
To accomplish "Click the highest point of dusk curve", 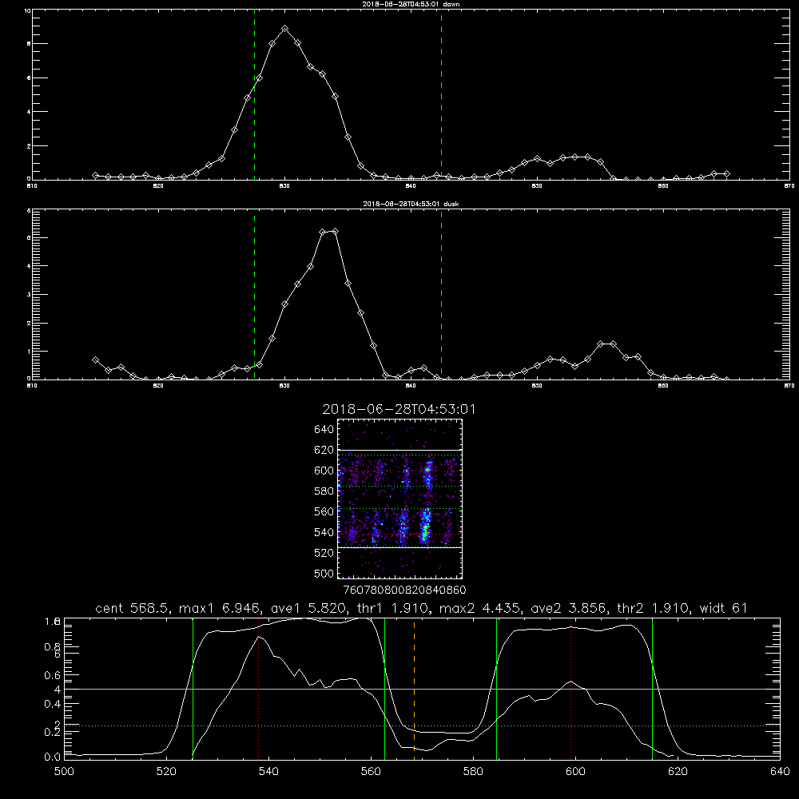I will (x=335, y=232).
